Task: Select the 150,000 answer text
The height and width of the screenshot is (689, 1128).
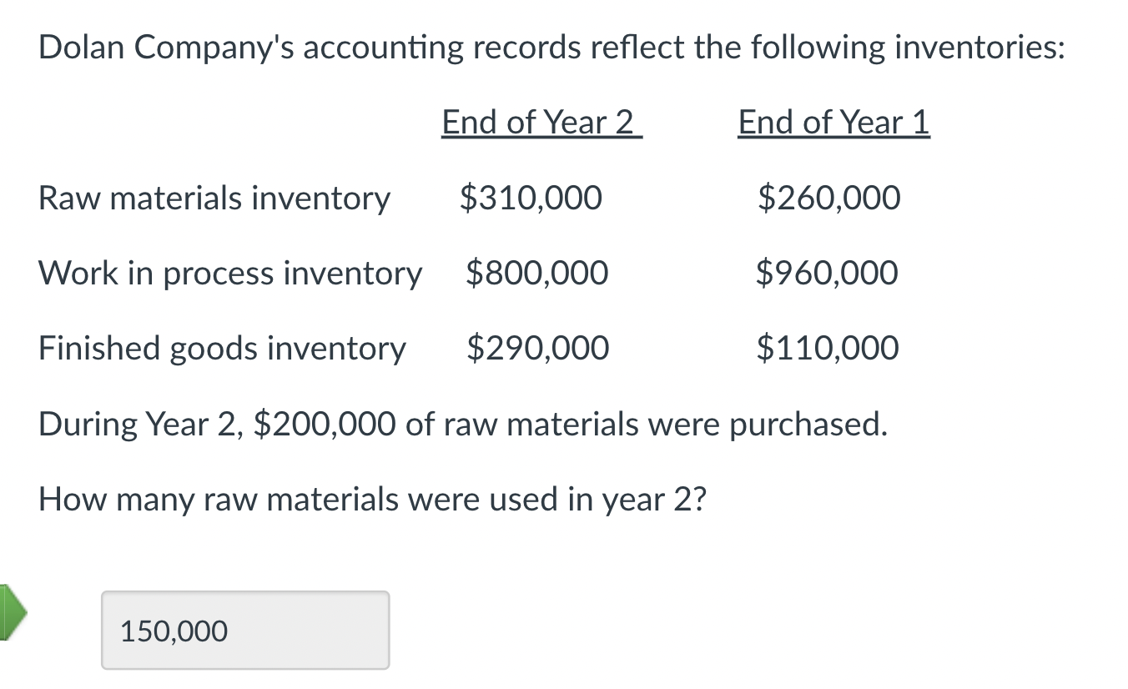Action: (x=173, y=631)
